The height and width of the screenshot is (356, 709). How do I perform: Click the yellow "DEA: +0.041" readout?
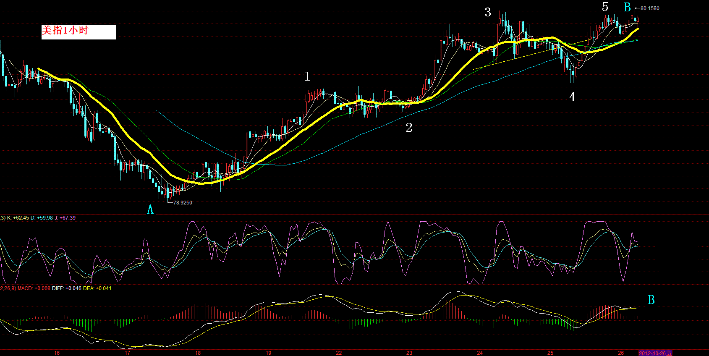point(97,288)
